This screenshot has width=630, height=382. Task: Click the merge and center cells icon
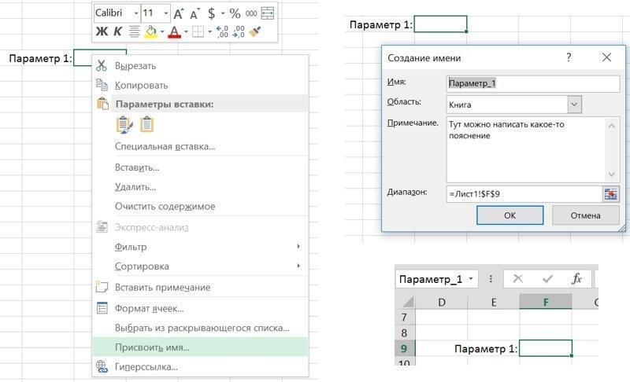tap(268, 13)
